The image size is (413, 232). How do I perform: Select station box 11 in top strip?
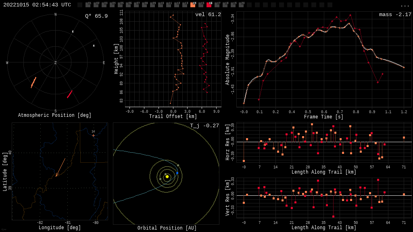point(169,5)
